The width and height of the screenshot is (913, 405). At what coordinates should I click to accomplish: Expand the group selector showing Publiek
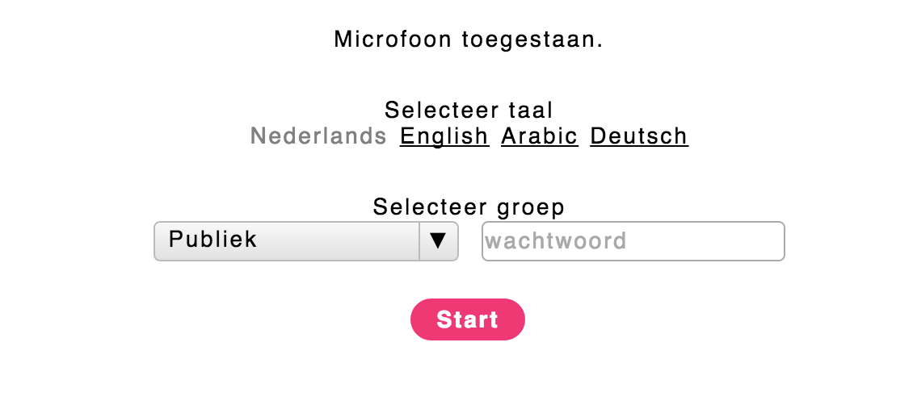click(x=305, y=241)
